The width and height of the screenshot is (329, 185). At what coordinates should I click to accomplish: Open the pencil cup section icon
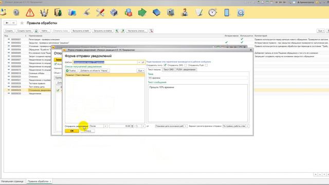coord(44,12)
